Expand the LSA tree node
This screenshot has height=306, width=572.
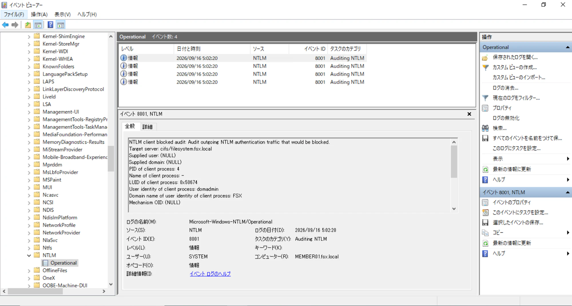[x=29, y=105]
